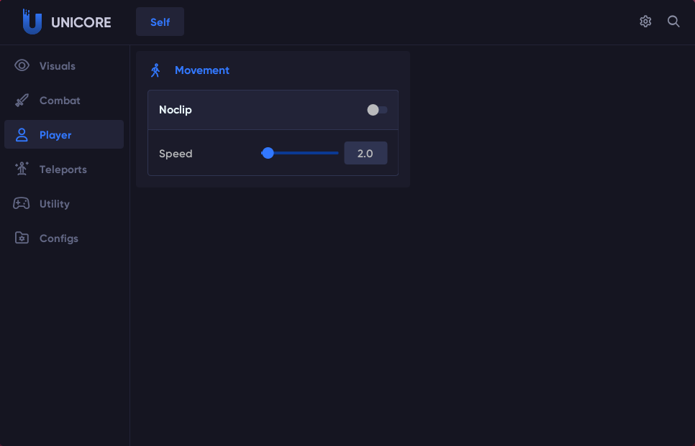Screen dimensions: 695x446
Task: Click the Configs menu label
Action: [x=59, y=238]
